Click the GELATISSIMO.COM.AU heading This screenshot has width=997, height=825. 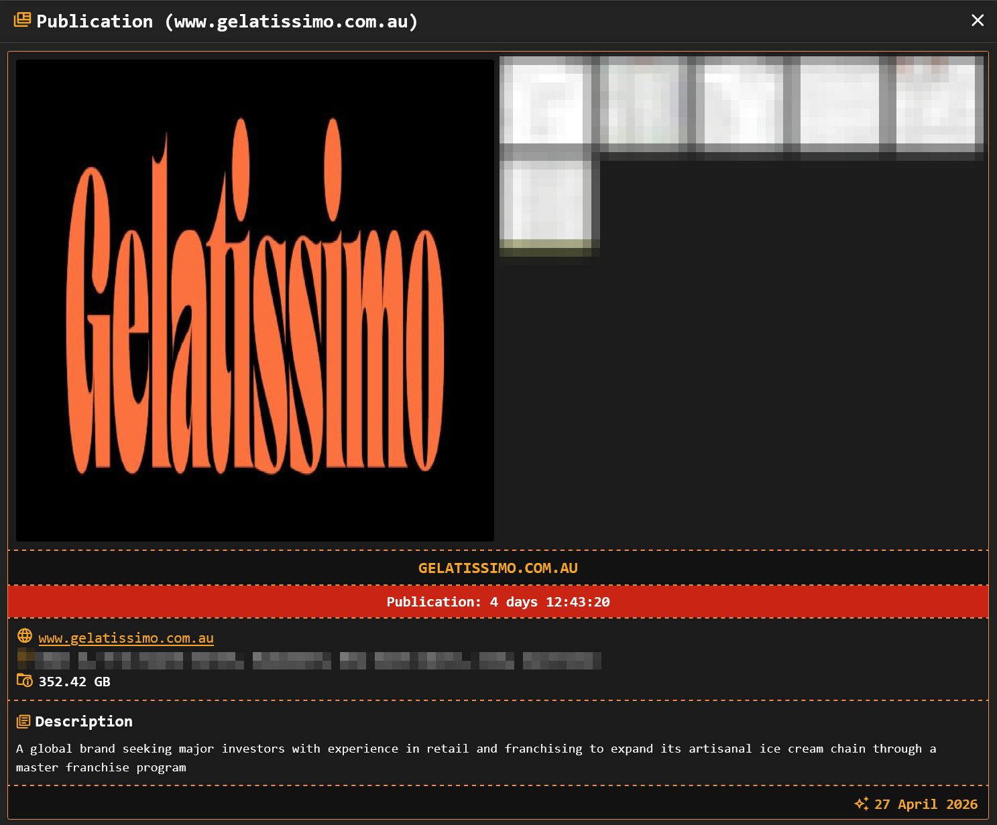497,568
